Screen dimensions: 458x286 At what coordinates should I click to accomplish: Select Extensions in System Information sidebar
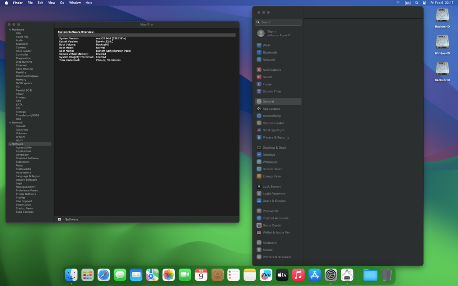[22, 162]
